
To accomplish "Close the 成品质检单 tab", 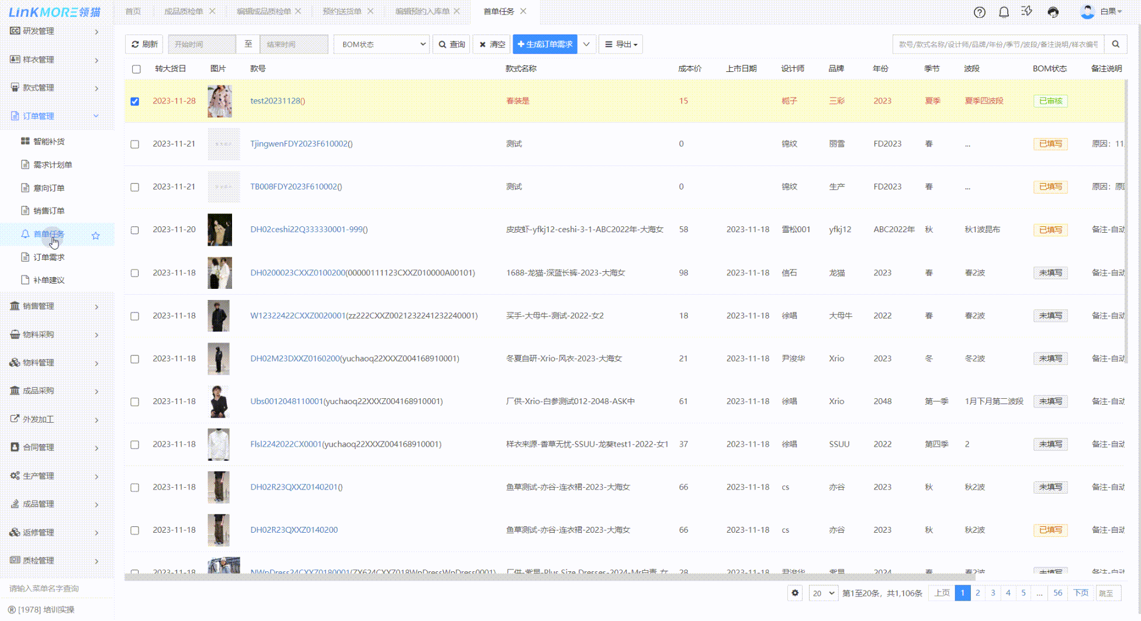I will (212, 11).
